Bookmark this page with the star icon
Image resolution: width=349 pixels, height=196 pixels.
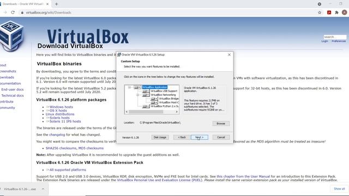[x=320, y=13]
